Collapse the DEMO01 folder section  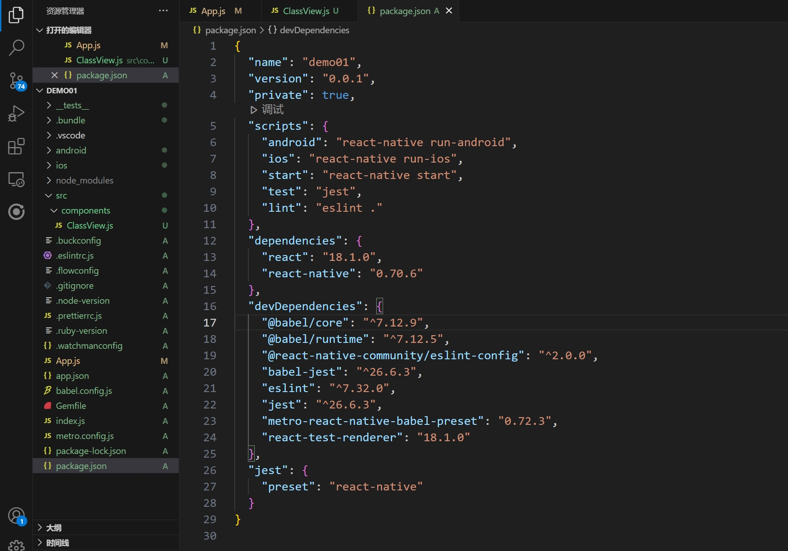106,90
